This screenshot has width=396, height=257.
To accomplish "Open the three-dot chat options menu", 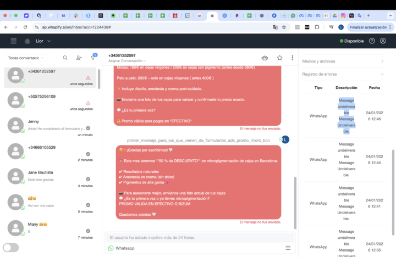I will tap(293, 58).
